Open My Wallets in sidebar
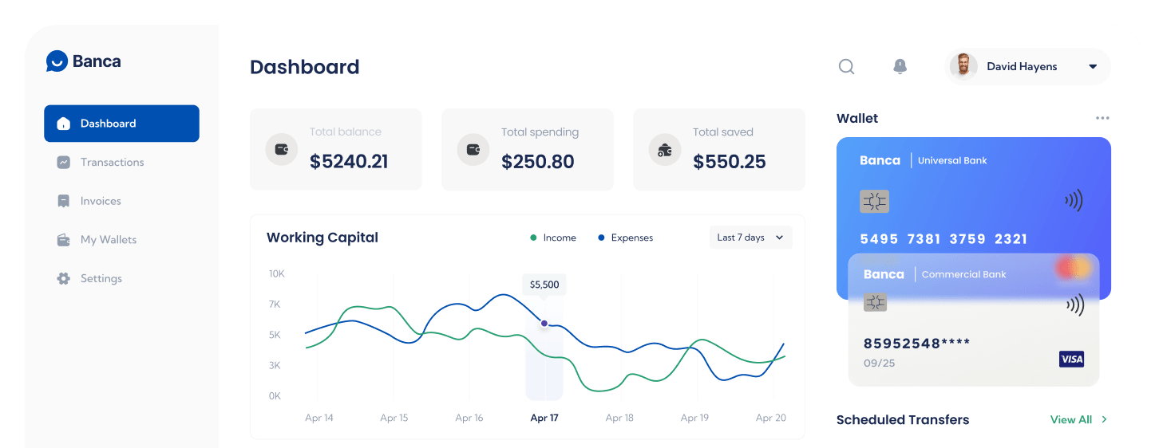 pyautogui.click(x=108, y=240)
